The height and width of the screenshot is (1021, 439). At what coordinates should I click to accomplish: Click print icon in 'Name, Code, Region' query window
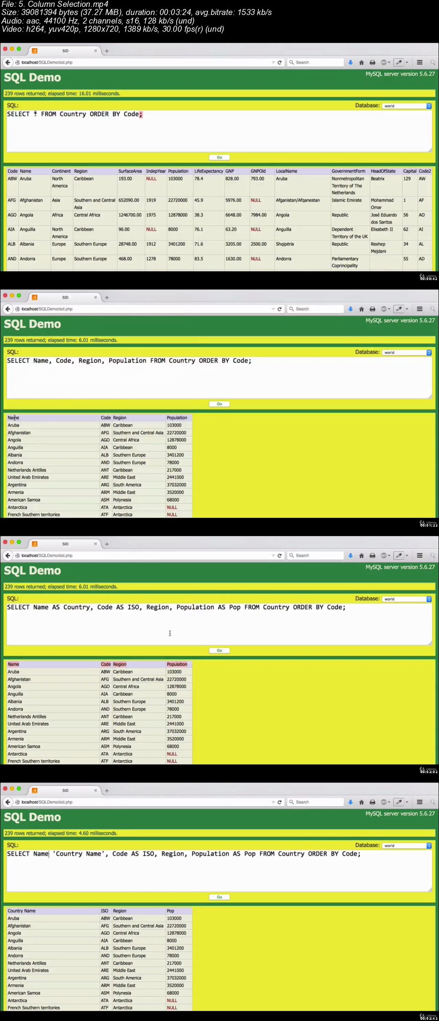coord(373,309)
